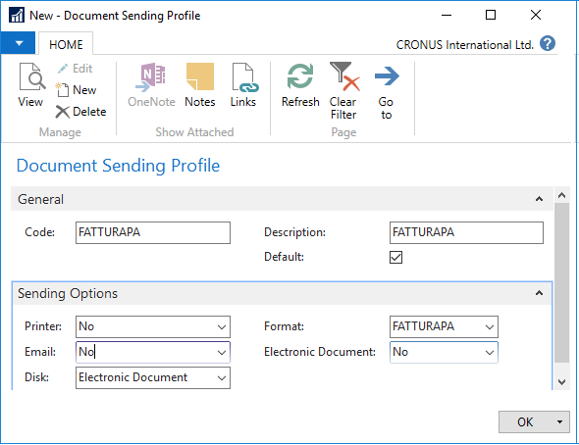This screenshot has height=445, width=579.
Task: Open the Email dropdown
Action: (222, 352)
